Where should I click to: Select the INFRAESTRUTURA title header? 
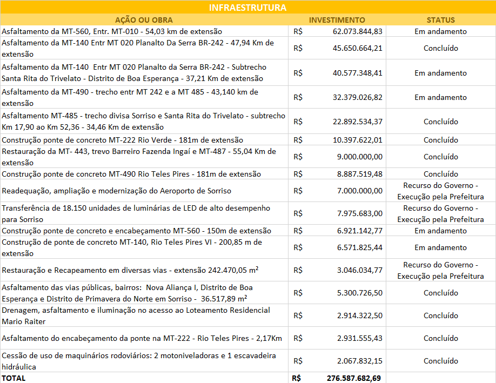248,8
